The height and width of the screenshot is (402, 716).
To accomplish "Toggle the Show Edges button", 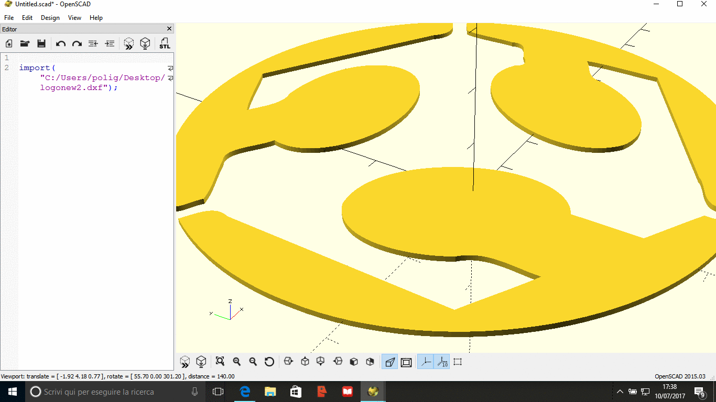I will 458,362.
